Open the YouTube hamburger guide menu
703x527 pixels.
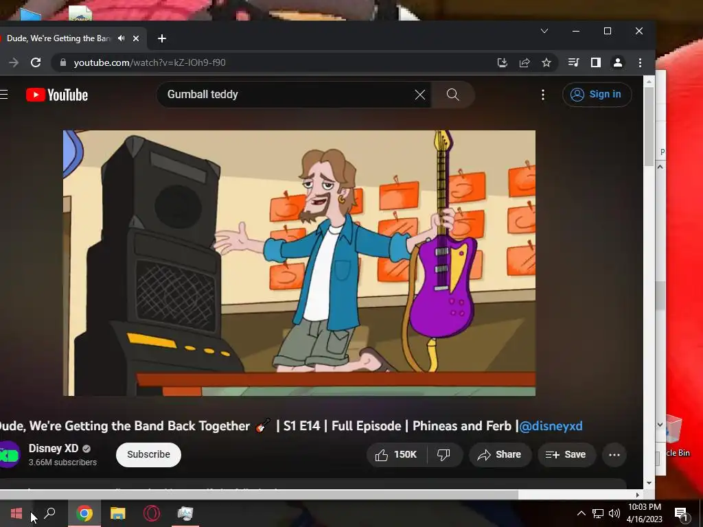[4, 95]
